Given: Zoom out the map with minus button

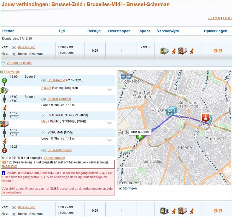Looking at the screenshot, I should tap(124, 76).
